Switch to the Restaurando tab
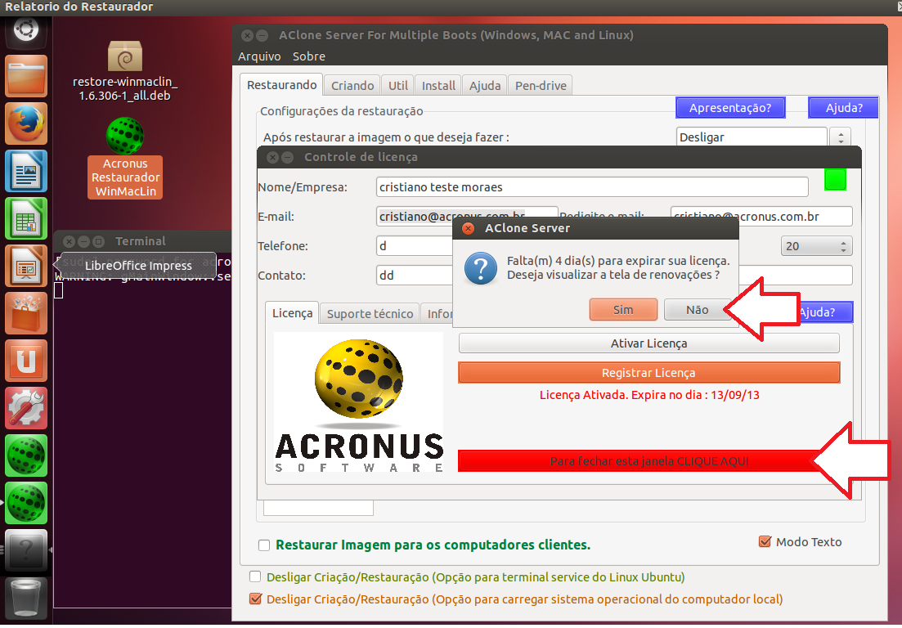Screen dimensions: 902x628 coord(281,85)
